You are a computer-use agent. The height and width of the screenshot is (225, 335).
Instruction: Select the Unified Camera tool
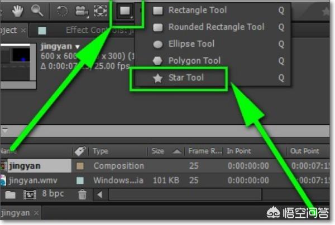click(x=80, y=10)
